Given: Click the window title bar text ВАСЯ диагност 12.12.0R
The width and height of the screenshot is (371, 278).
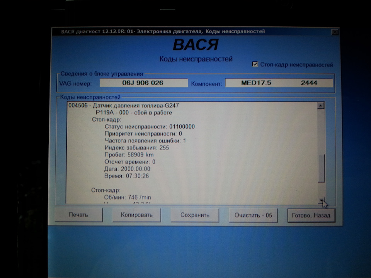Looking at the screenshot, I should [x=92, y=31].
